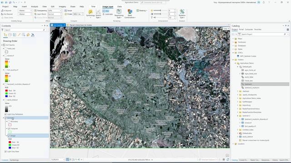The image size is (291, 163).
Task: Toggle Light Gray Reference layer checkbox
Action: click(5, 114)
